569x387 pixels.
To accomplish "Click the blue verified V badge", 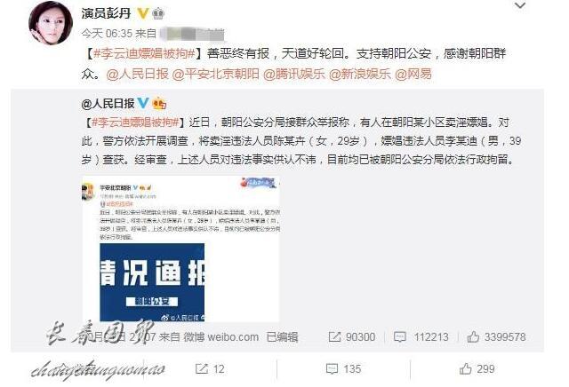I will point(142,103).
